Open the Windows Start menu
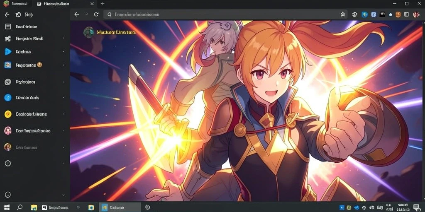 [7, 207]
